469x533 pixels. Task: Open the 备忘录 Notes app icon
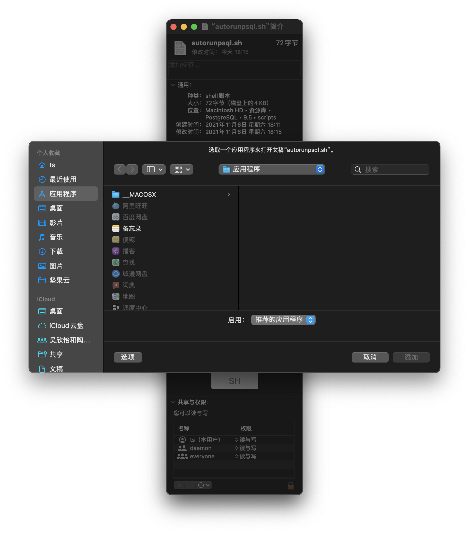click(132, 228)
